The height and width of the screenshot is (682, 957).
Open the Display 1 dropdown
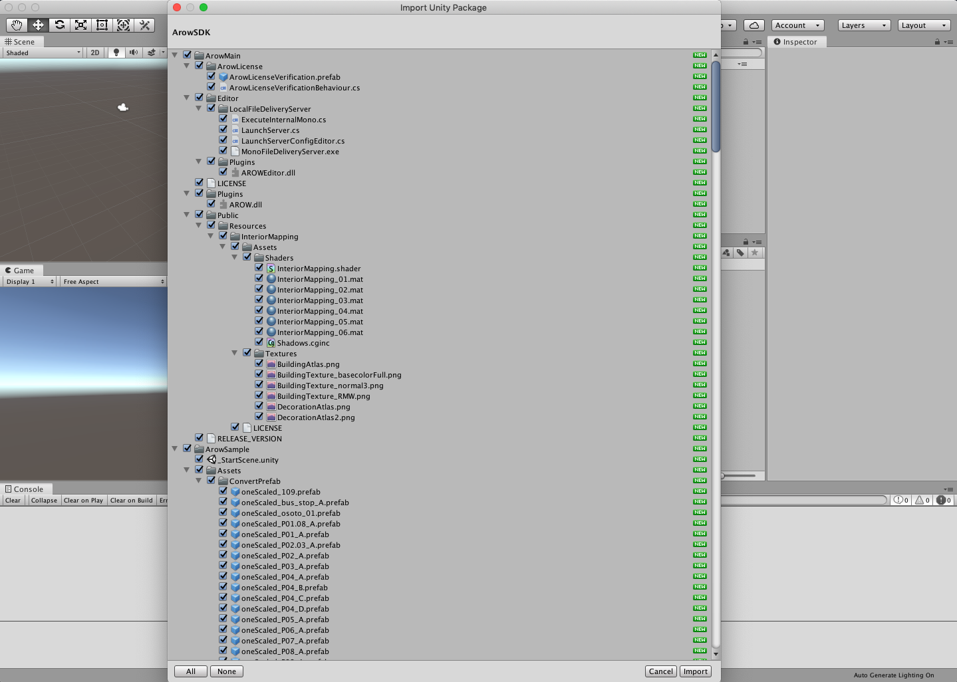click(x=29, y=282)
